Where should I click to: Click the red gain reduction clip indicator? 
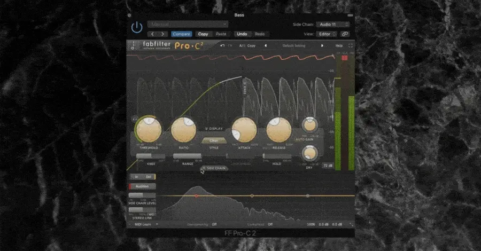345,58
